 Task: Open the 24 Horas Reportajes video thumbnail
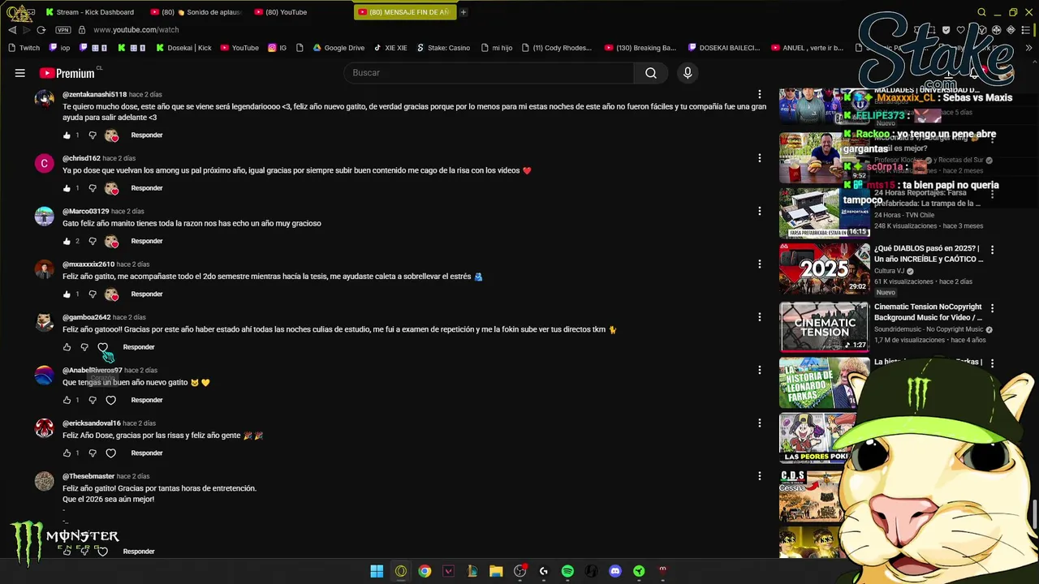[x=824, y=213]
